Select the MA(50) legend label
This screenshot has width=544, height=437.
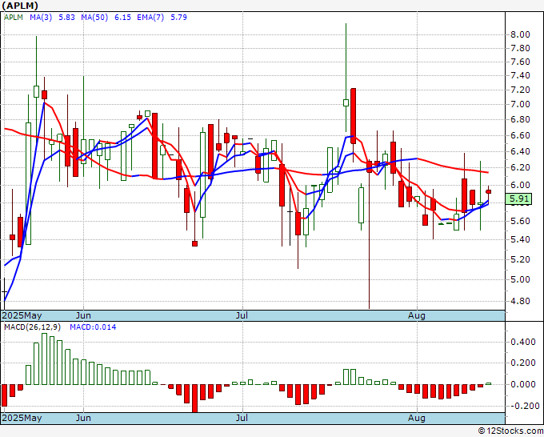tap(94, 18)
